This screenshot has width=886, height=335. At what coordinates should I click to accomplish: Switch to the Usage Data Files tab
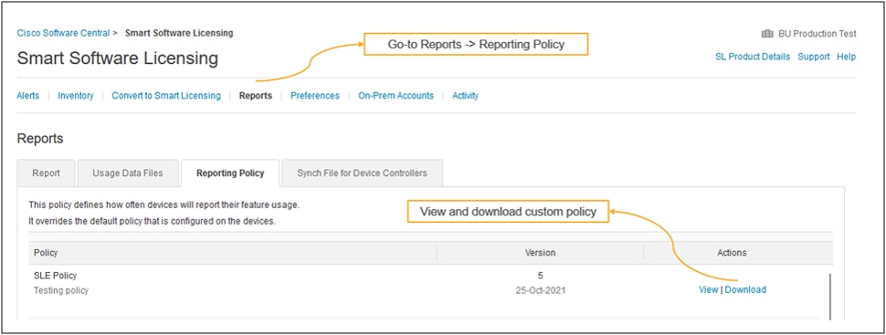[x=128, y=173]
